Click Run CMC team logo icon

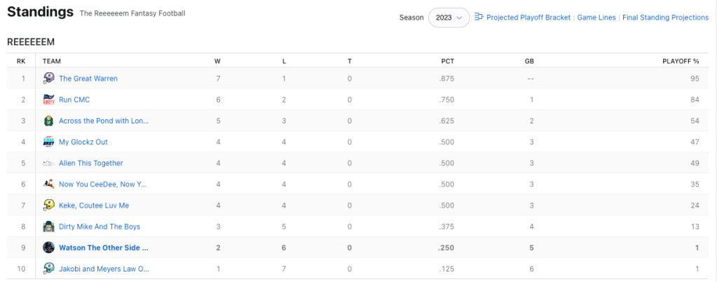coord(49,100)
